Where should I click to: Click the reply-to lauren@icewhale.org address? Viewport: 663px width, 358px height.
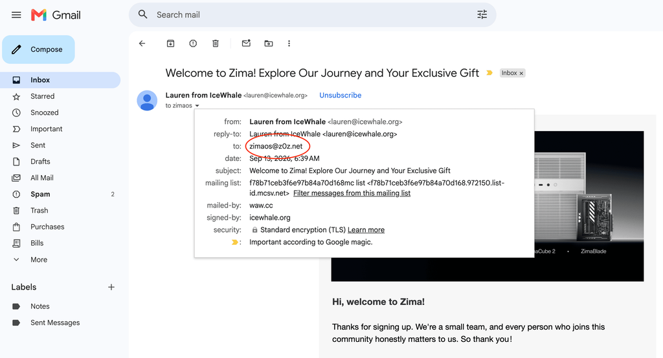360,134
